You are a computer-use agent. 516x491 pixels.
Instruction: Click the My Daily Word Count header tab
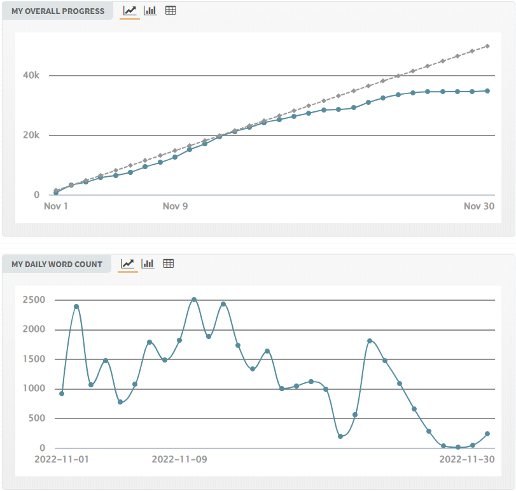pos(57,264)
